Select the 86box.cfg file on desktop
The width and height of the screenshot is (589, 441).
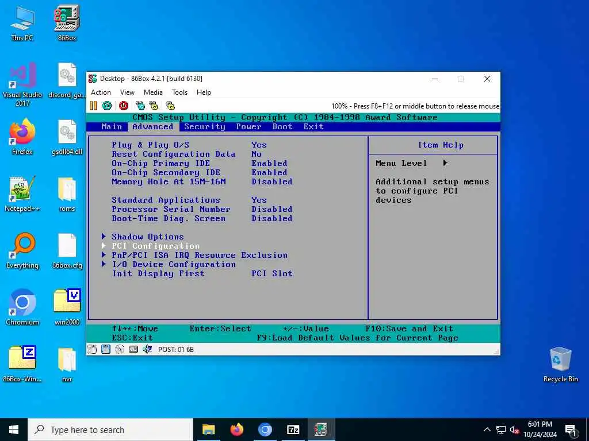pyautogui.click(x=67, y=251)
